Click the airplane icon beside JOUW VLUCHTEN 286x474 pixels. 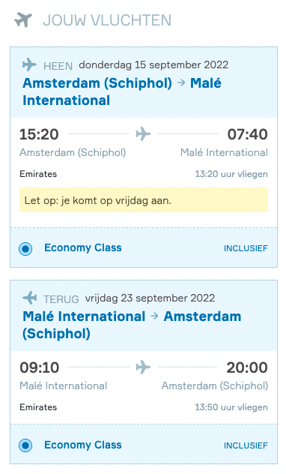point(23,20)
